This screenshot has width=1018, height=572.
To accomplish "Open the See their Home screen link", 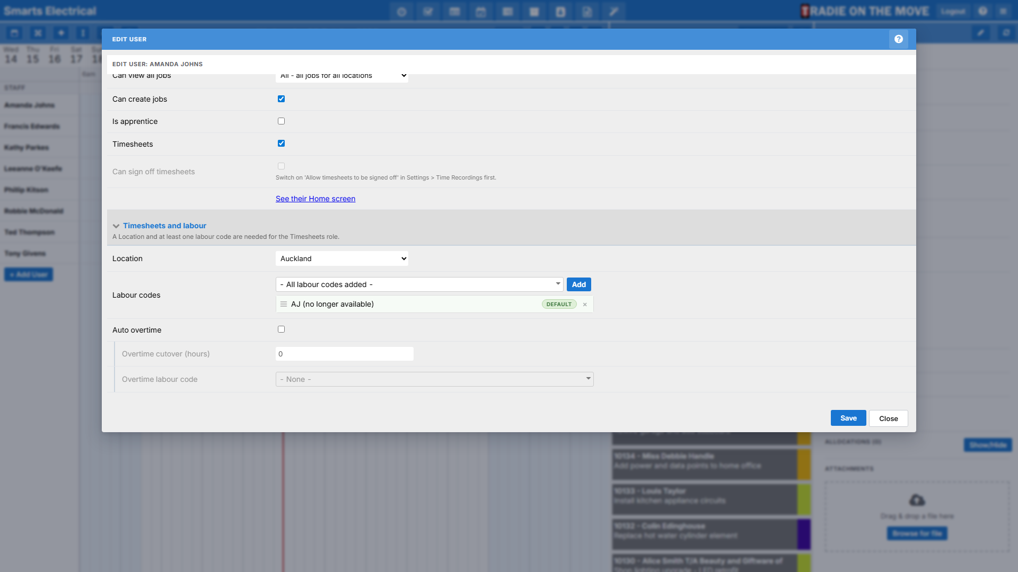I will coord(315,199).
